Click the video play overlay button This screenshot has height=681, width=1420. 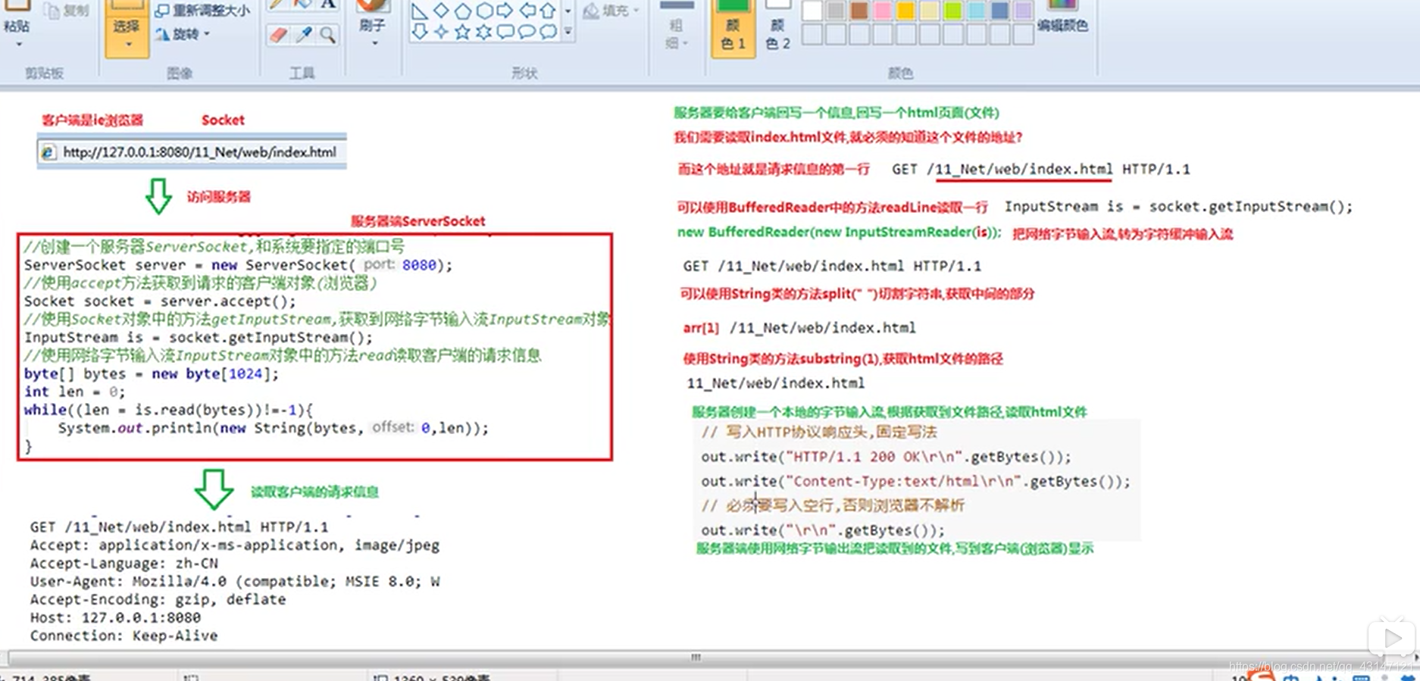[x=1392, y=639]
